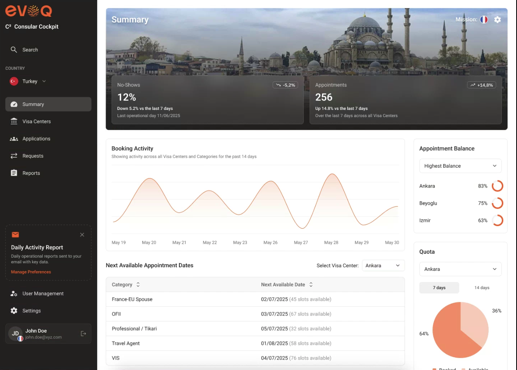The image size is (517, 370).
Task: Click the Reports clipboard icon
Action: (14, 173)
